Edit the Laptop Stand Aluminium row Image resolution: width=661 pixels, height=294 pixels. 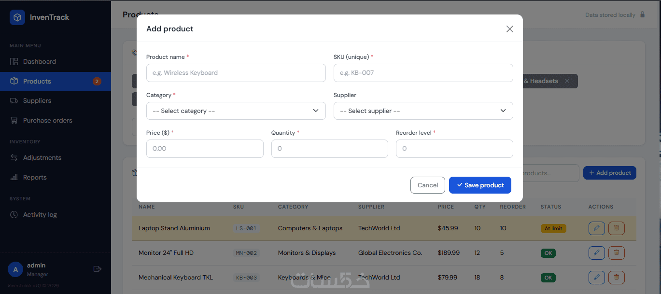click(597, 228)
